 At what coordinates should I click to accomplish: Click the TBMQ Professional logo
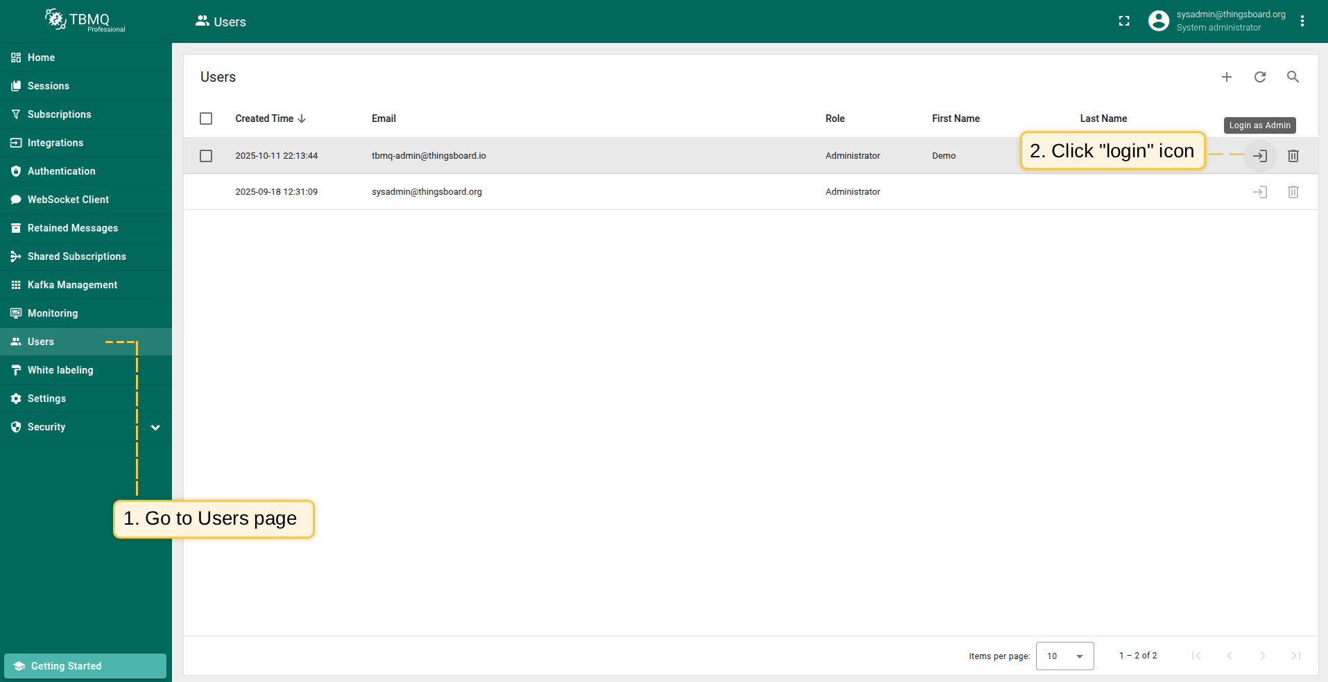(x=85, y=21)
